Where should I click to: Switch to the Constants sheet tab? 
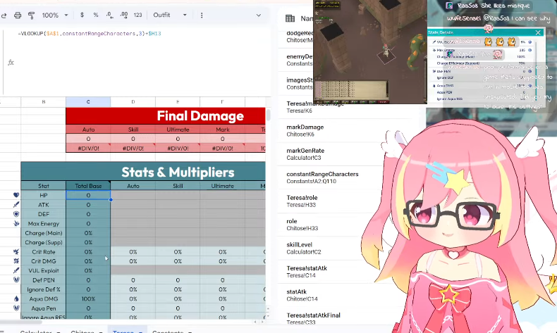point(172,330)
